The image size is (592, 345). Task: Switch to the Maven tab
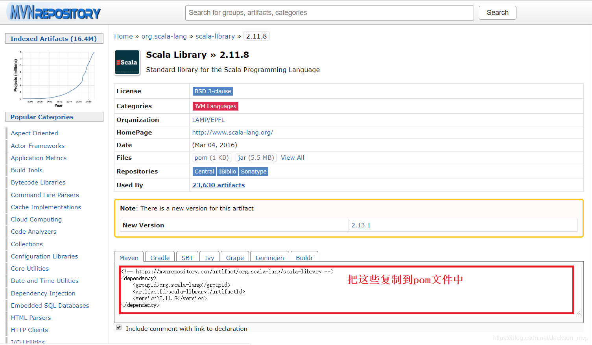[129, 257]
